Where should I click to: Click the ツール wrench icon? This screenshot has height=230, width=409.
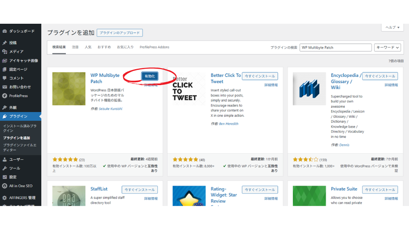point(4,168)
